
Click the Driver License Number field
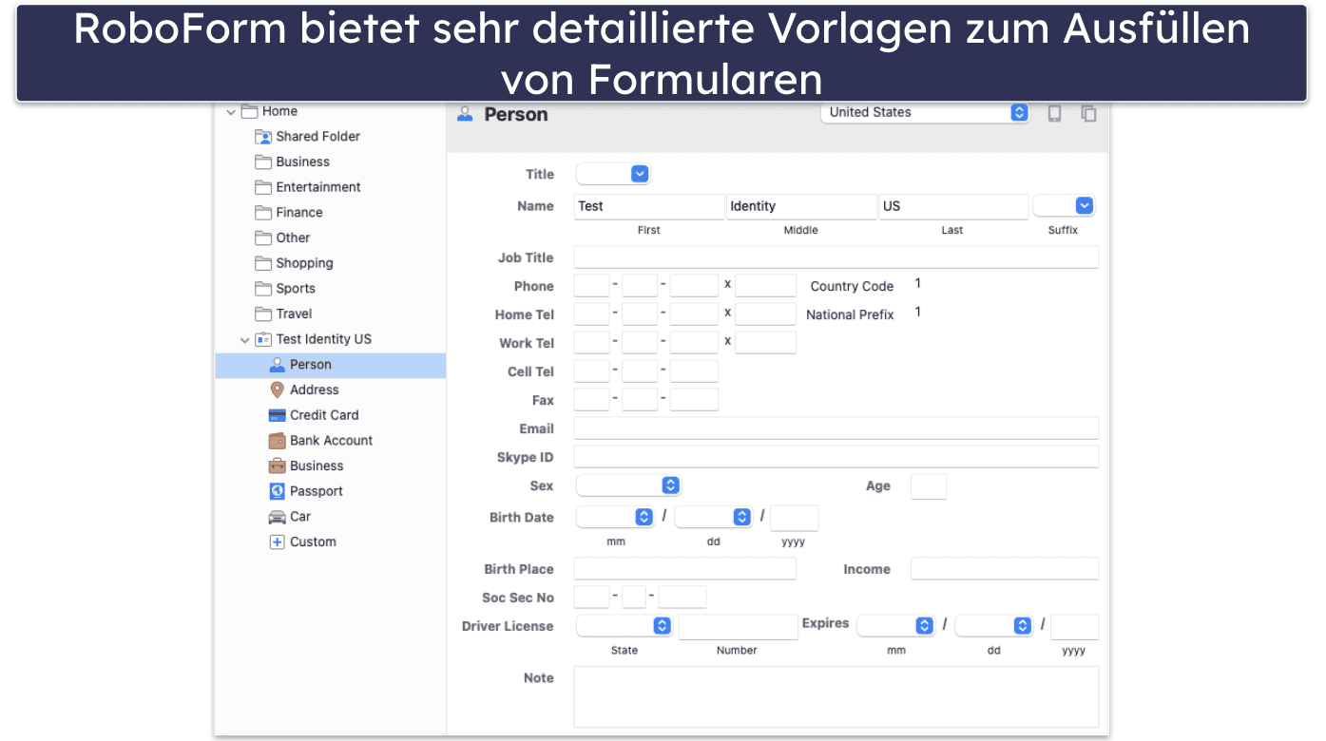point(739,627)
